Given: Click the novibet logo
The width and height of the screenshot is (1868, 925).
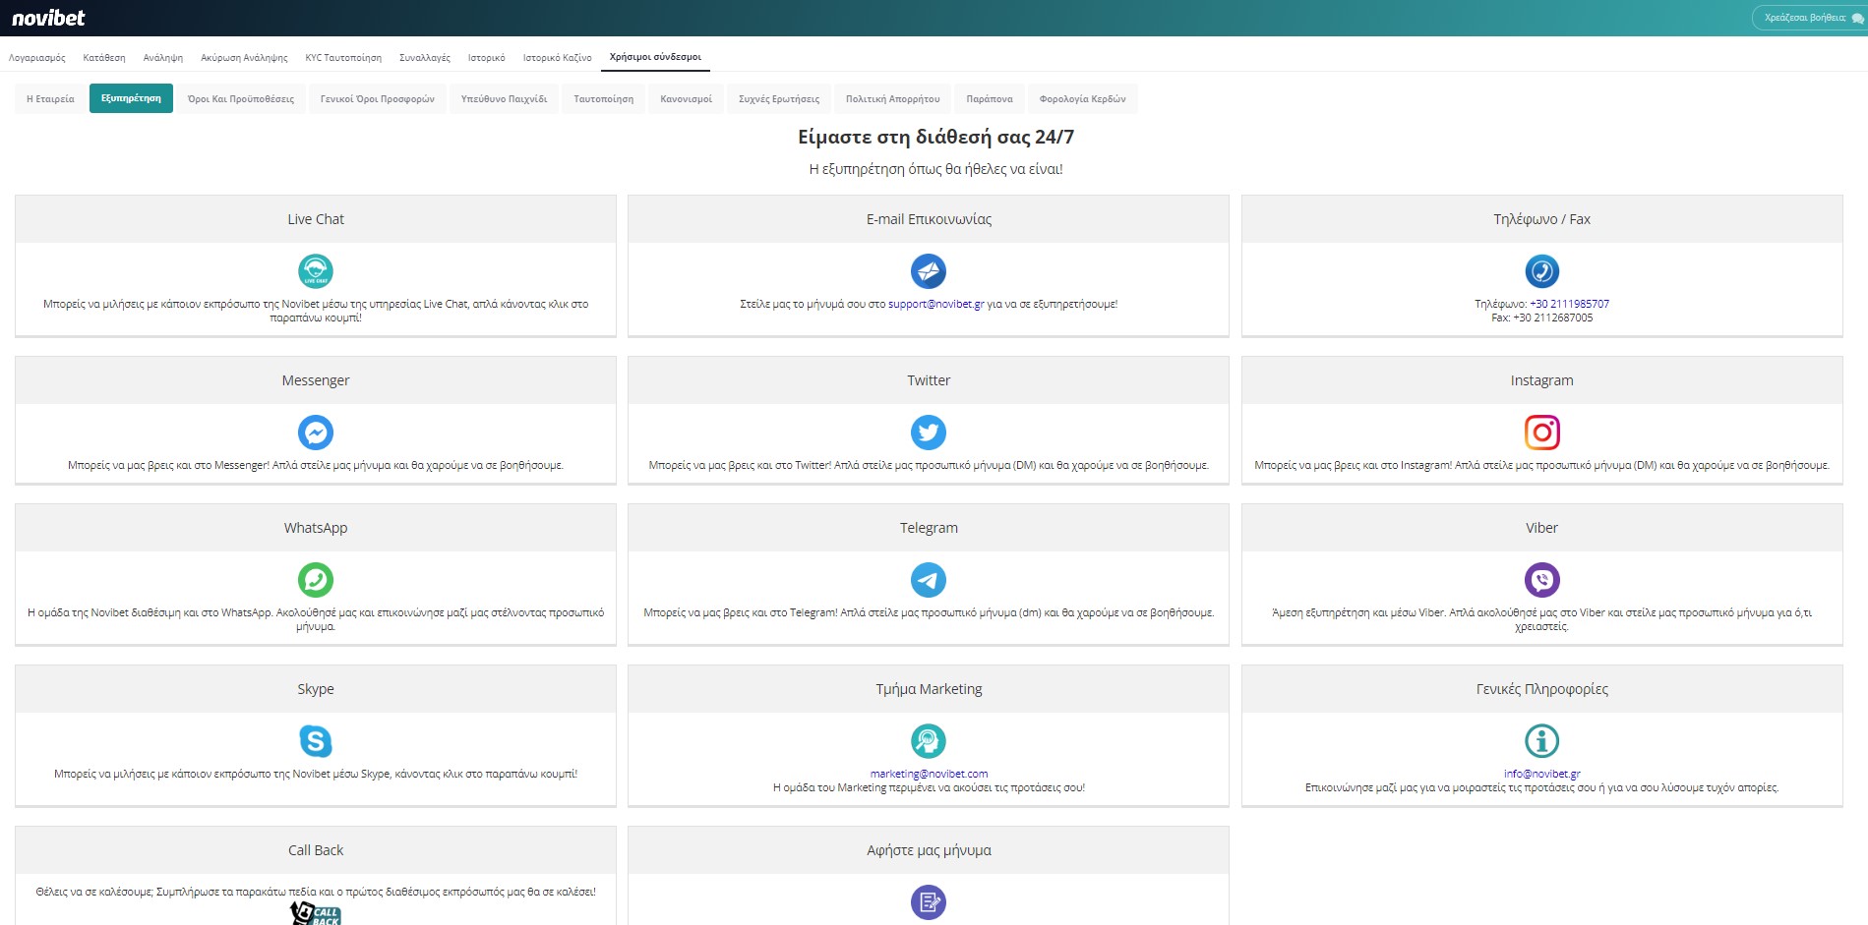Looking at the screenshot, I should (x=48, y=18).
